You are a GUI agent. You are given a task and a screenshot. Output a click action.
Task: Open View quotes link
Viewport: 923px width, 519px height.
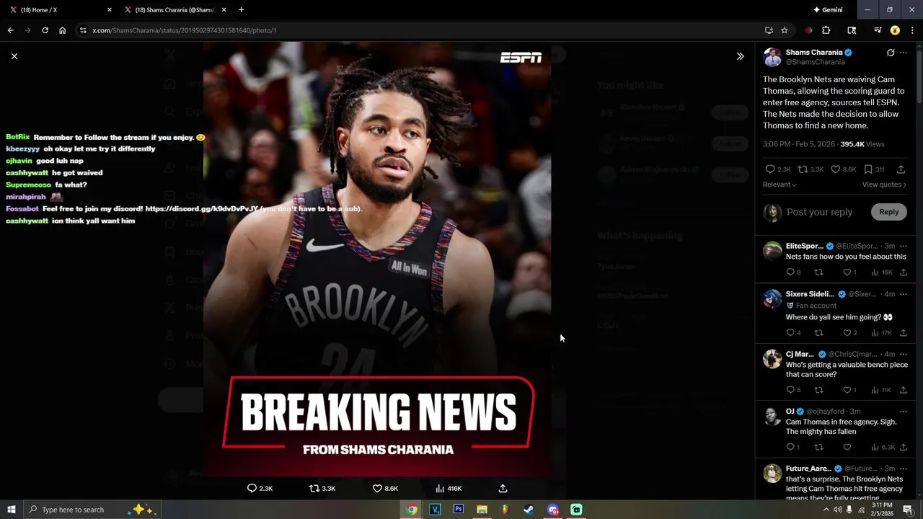(884, 185)
